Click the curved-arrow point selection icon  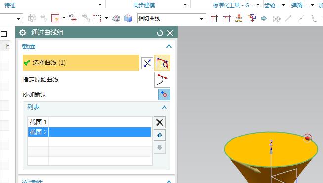click(73, 18)
